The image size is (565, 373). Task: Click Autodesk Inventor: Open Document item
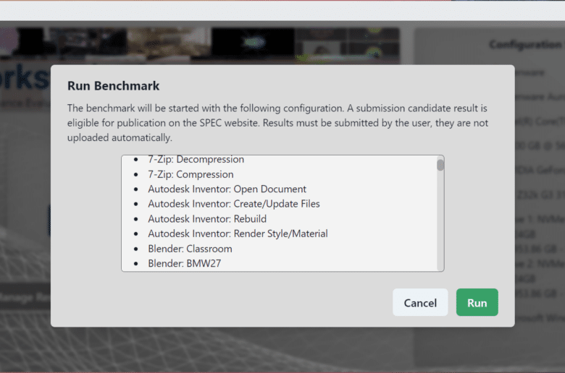click(227, 189)
